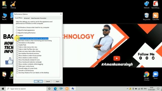Viewport: 162px width, 91px height.
Task: Click the taskbar search box
Action: 26,89
